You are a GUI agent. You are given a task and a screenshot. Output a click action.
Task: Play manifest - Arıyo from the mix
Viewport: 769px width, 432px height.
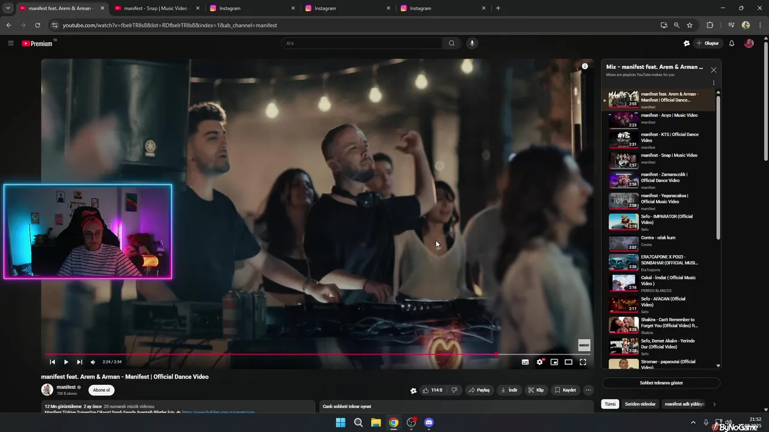click(x=659, y=119)
